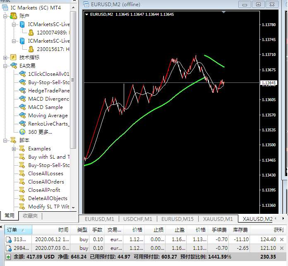
Task: Collapse the first ICMarketsSC-Live server node
Action: (x=14, y=24)
